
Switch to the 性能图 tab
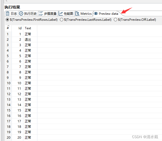coord(66,13)
